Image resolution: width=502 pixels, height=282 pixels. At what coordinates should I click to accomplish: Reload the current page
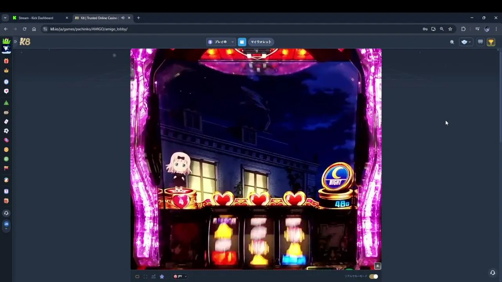pyautogui.click(x=24, y=29)
